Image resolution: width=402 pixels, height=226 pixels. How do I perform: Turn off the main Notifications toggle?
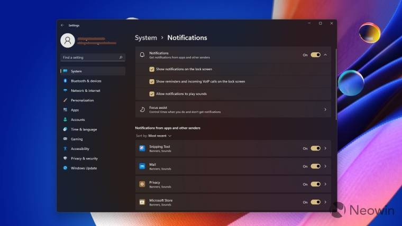pyautogui.click(x=316, y=55)
